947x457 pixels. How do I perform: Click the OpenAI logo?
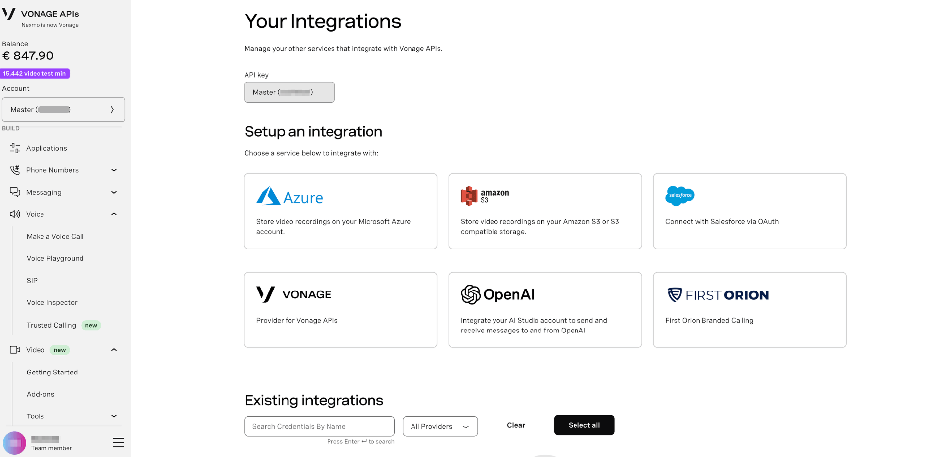tap(497, 294)
